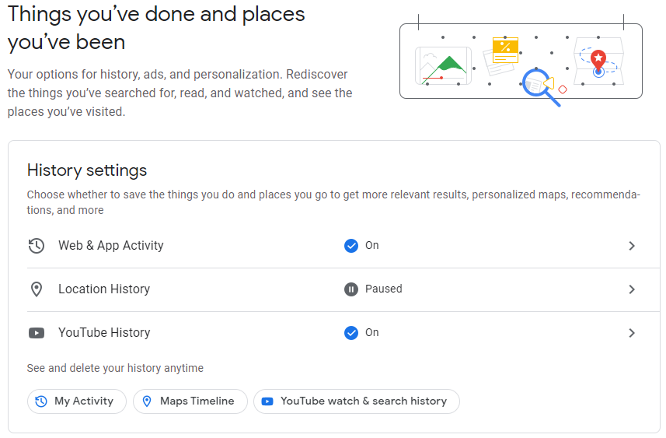Viewport: 666px width, 438px height.
Task: Toggle the Location History Paused indicator
Action: (351, 289)
